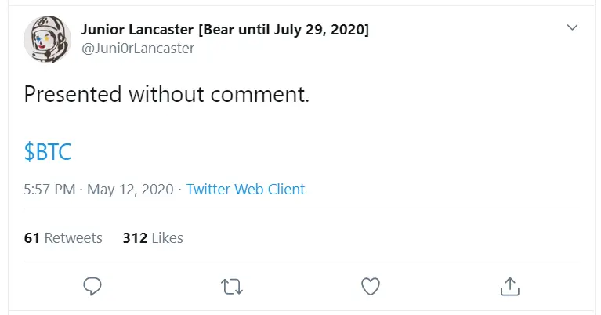The height and width of the screenshot is (315, 601).
Task: Open the astronaut helmet profile avatar
Action: (x=48, y=39)
